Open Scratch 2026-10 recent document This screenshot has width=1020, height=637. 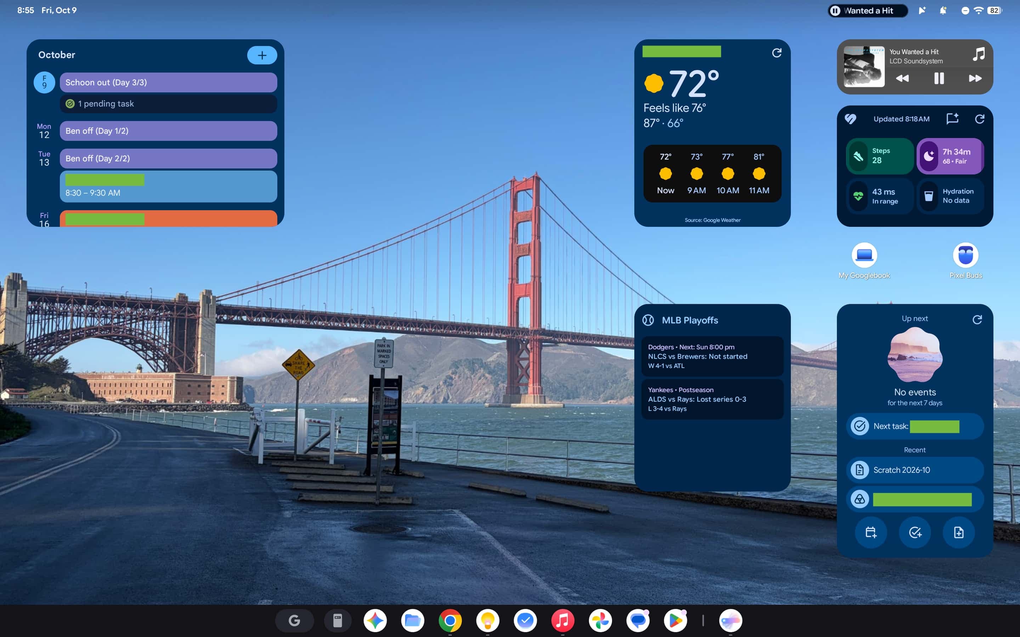coord(914,470)
